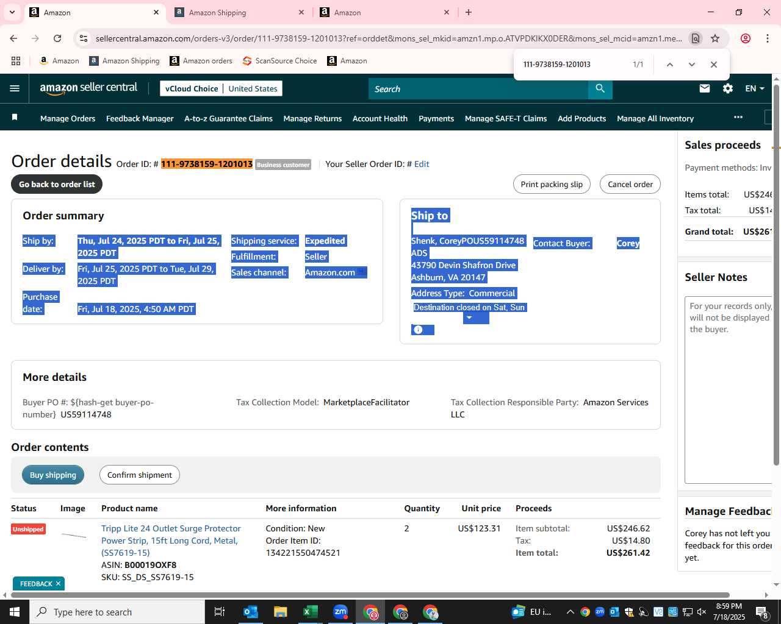Screen dimensions: 781x624
Task: Close the find-in-page bar
Action: pos(714,65)
